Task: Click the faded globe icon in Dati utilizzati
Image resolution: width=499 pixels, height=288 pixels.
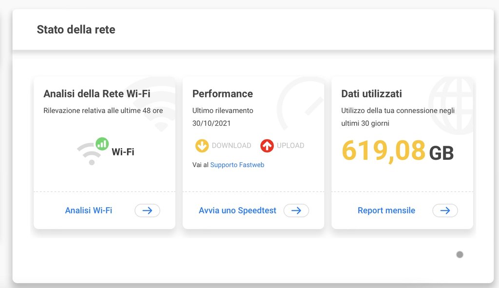Action: click(451, 105)
